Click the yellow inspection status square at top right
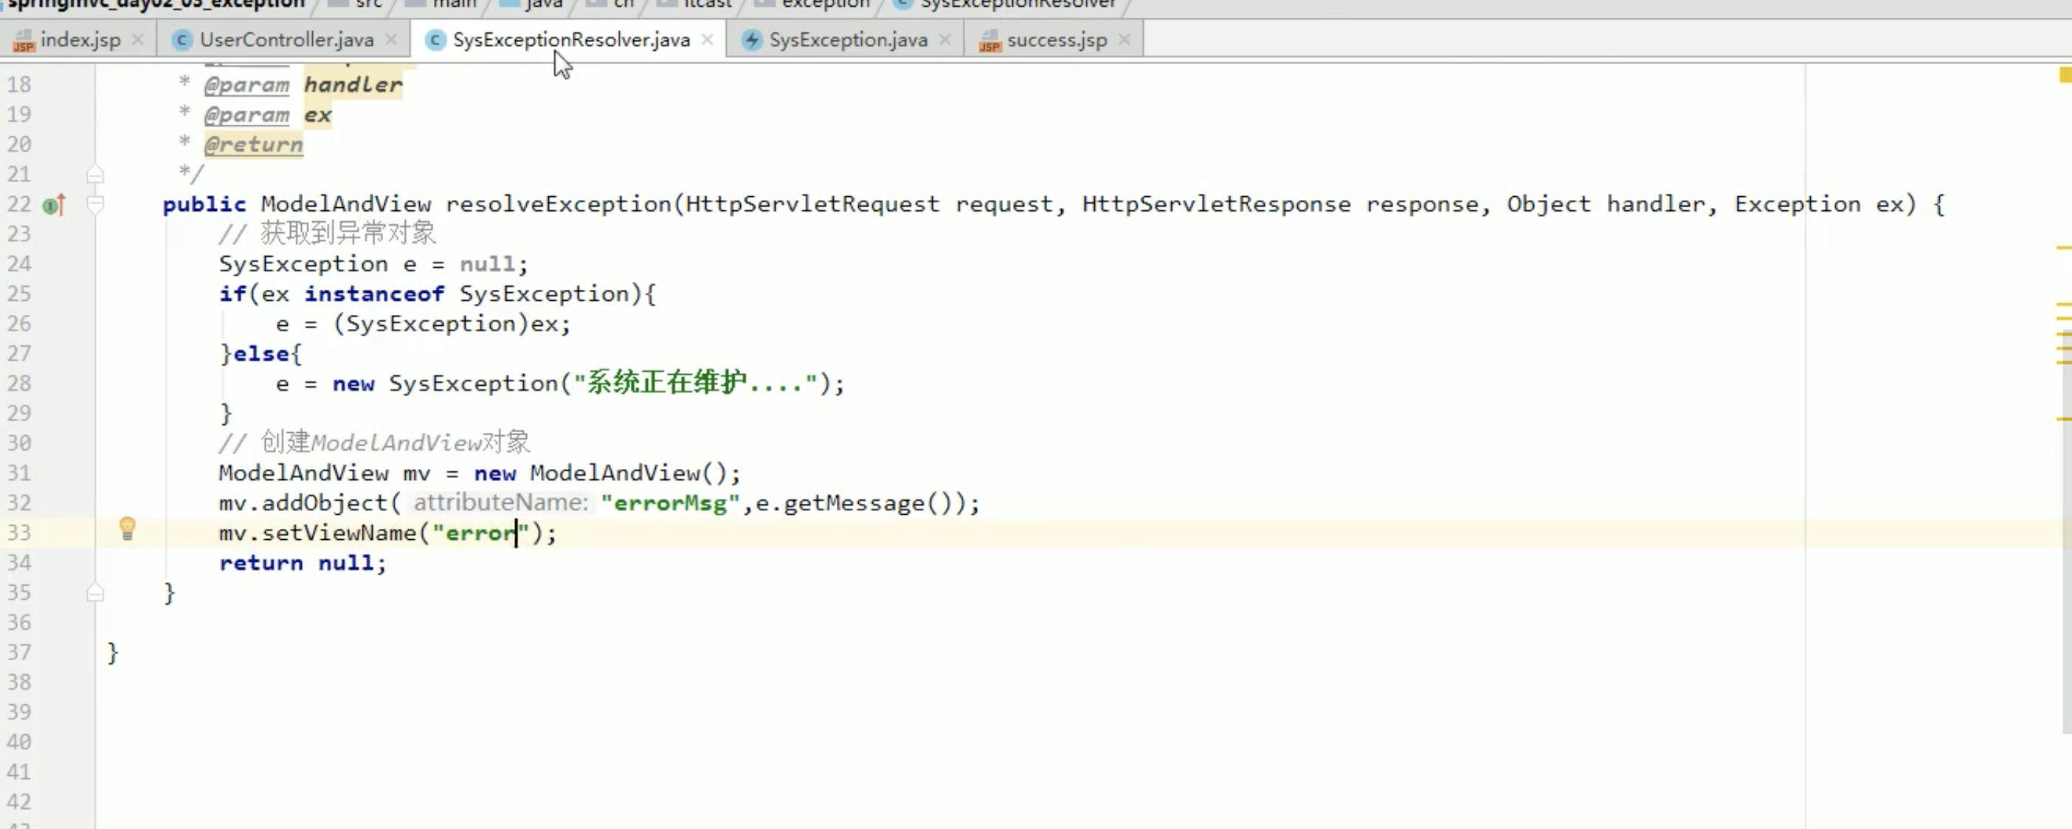Viewport: 2072px width, 829px height. 2065,74
